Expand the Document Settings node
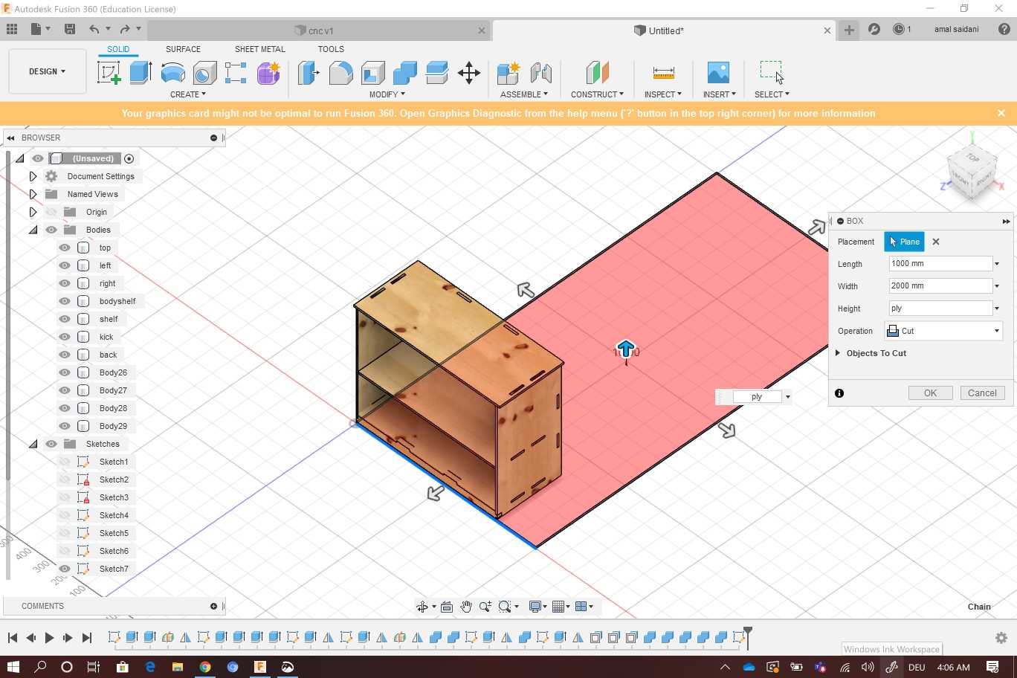 [33, 176]
